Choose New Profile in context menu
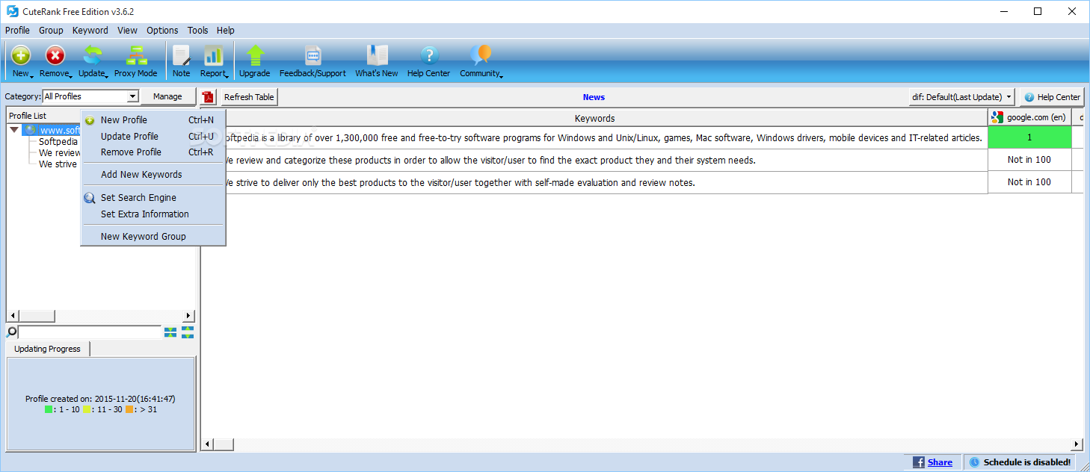 (x=153, y=119)
